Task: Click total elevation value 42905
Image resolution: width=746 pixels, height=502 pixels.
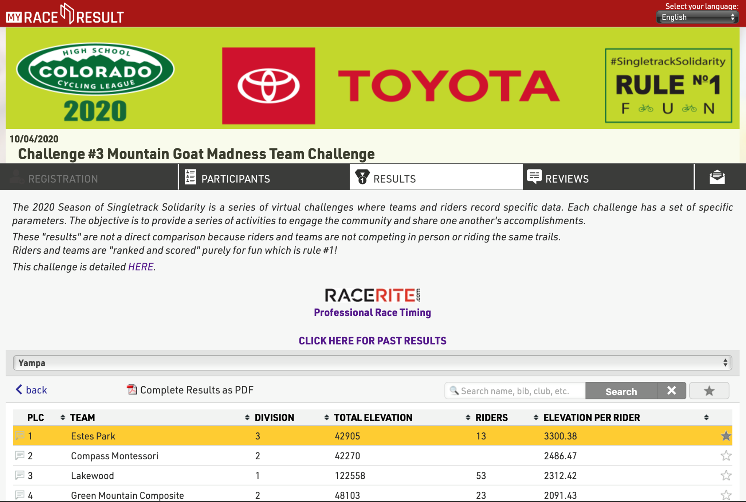Action: pyautogui.click(x=347, y=436)
